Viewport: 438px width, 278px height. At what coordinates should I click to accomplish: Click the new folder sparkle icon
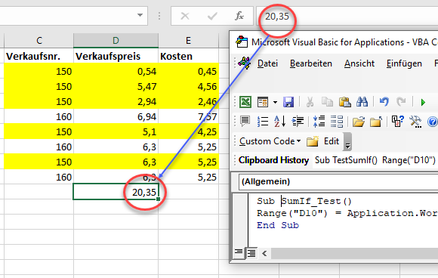(313, 141)
